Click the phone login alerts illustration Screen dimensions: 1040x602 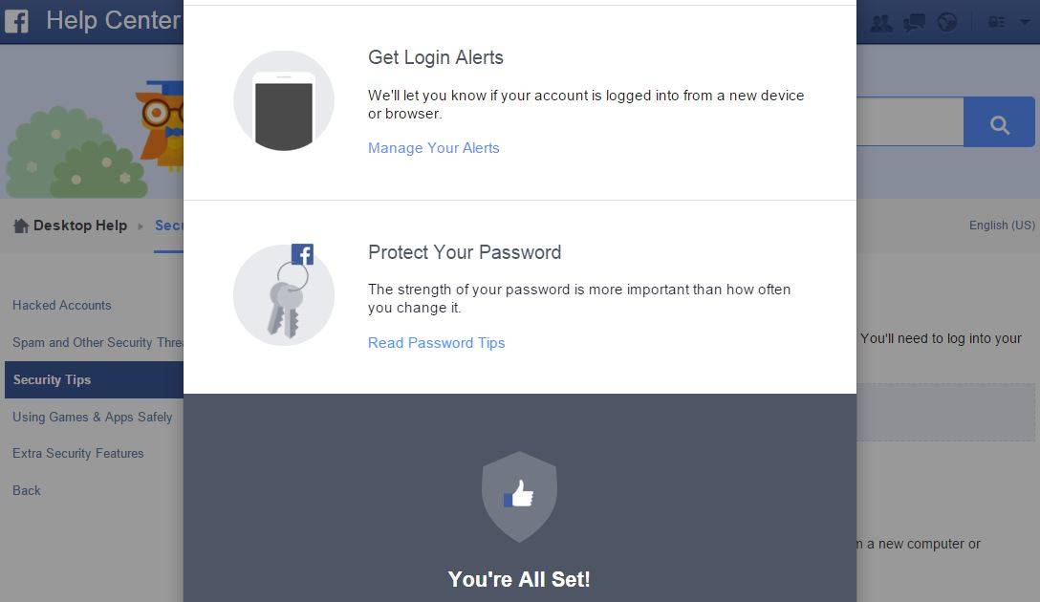[x=283, y=100]
